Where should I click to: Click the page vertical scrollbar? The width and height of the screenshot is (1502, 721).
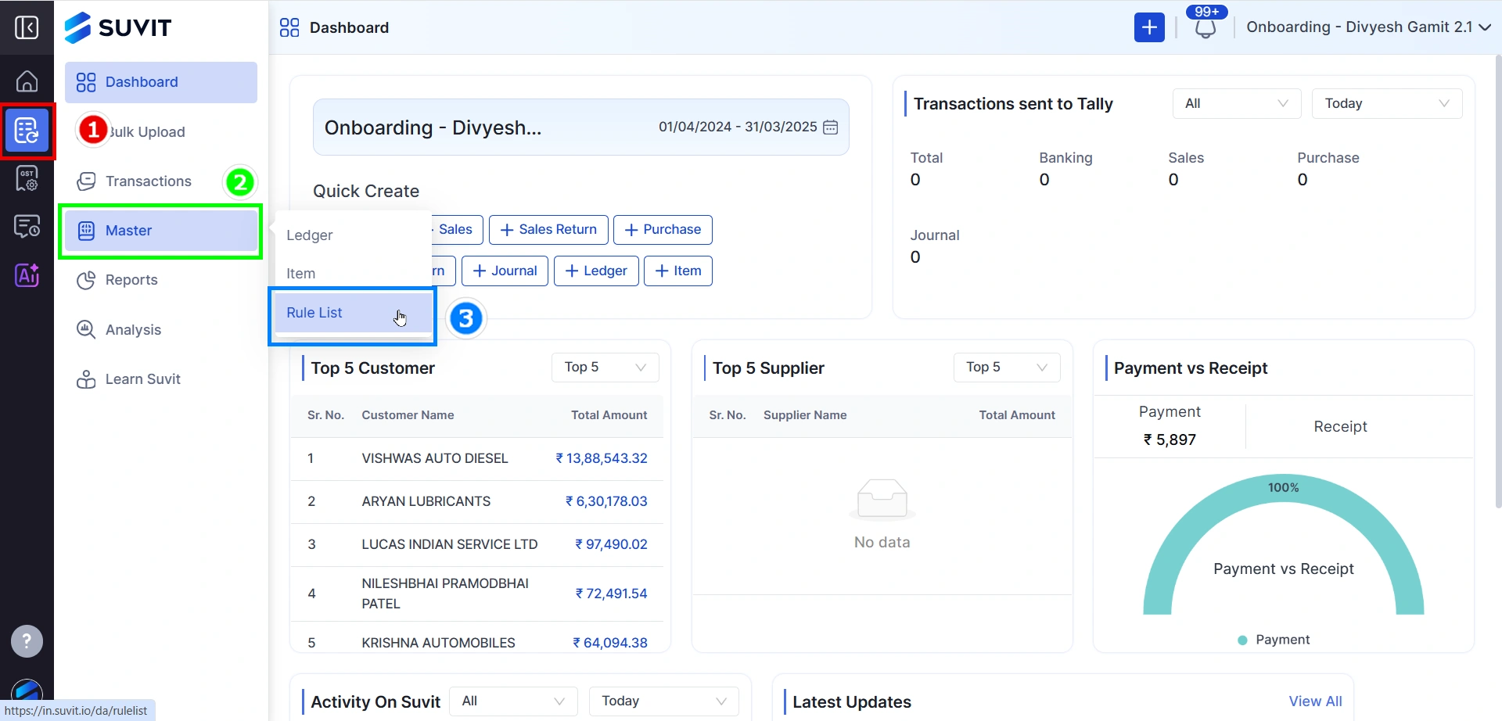tap(1498, 282)
